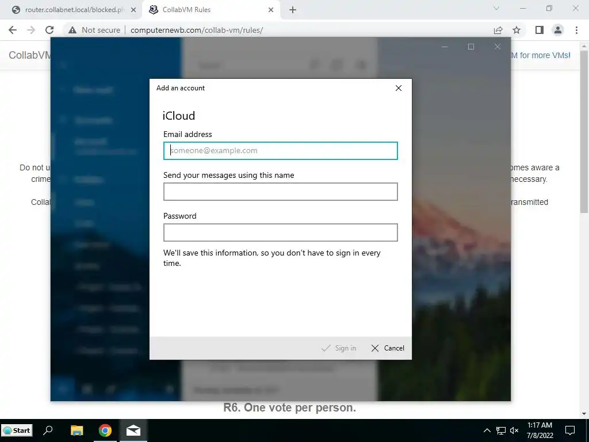Viewport: 589px width, 442px height.
Task: Share this page via share icon
Action: click(498, 30)
